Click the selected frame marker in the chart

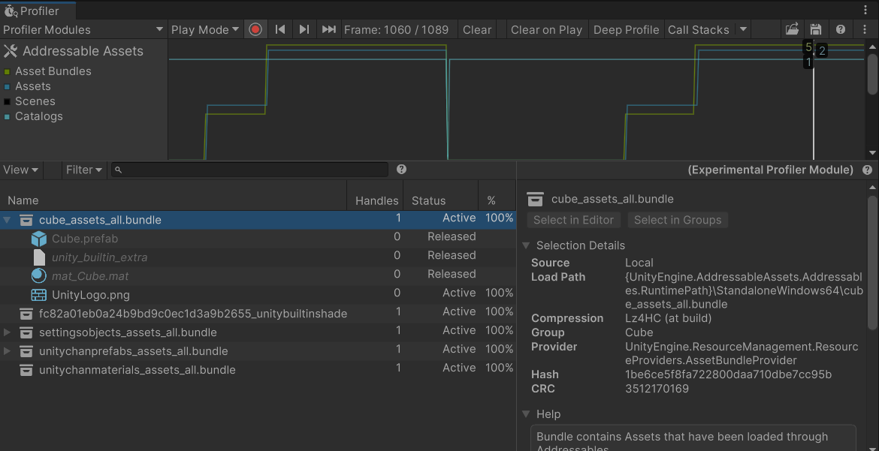point(814,101)
